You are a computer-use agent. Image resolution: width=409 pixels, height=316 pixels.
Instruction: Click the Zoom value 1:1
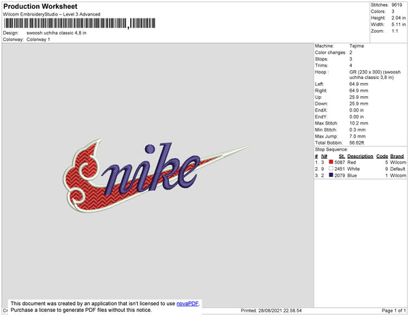[x=395, y=31]
